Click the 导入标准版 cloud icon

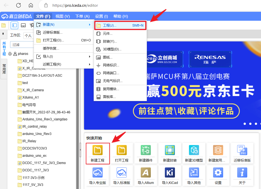click(x=121, y=172)
